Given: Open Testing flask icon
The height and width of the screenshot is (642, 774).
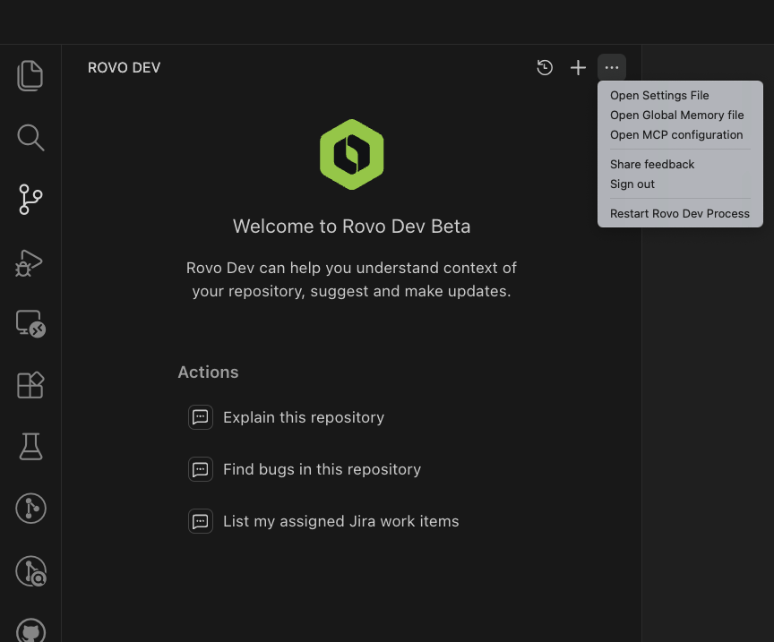Looking at the screenshot, I should point(30,447).
